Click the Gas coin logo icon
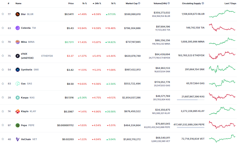Image resolution: width=242 pixels, height=144 pixels. coord(18,84)
